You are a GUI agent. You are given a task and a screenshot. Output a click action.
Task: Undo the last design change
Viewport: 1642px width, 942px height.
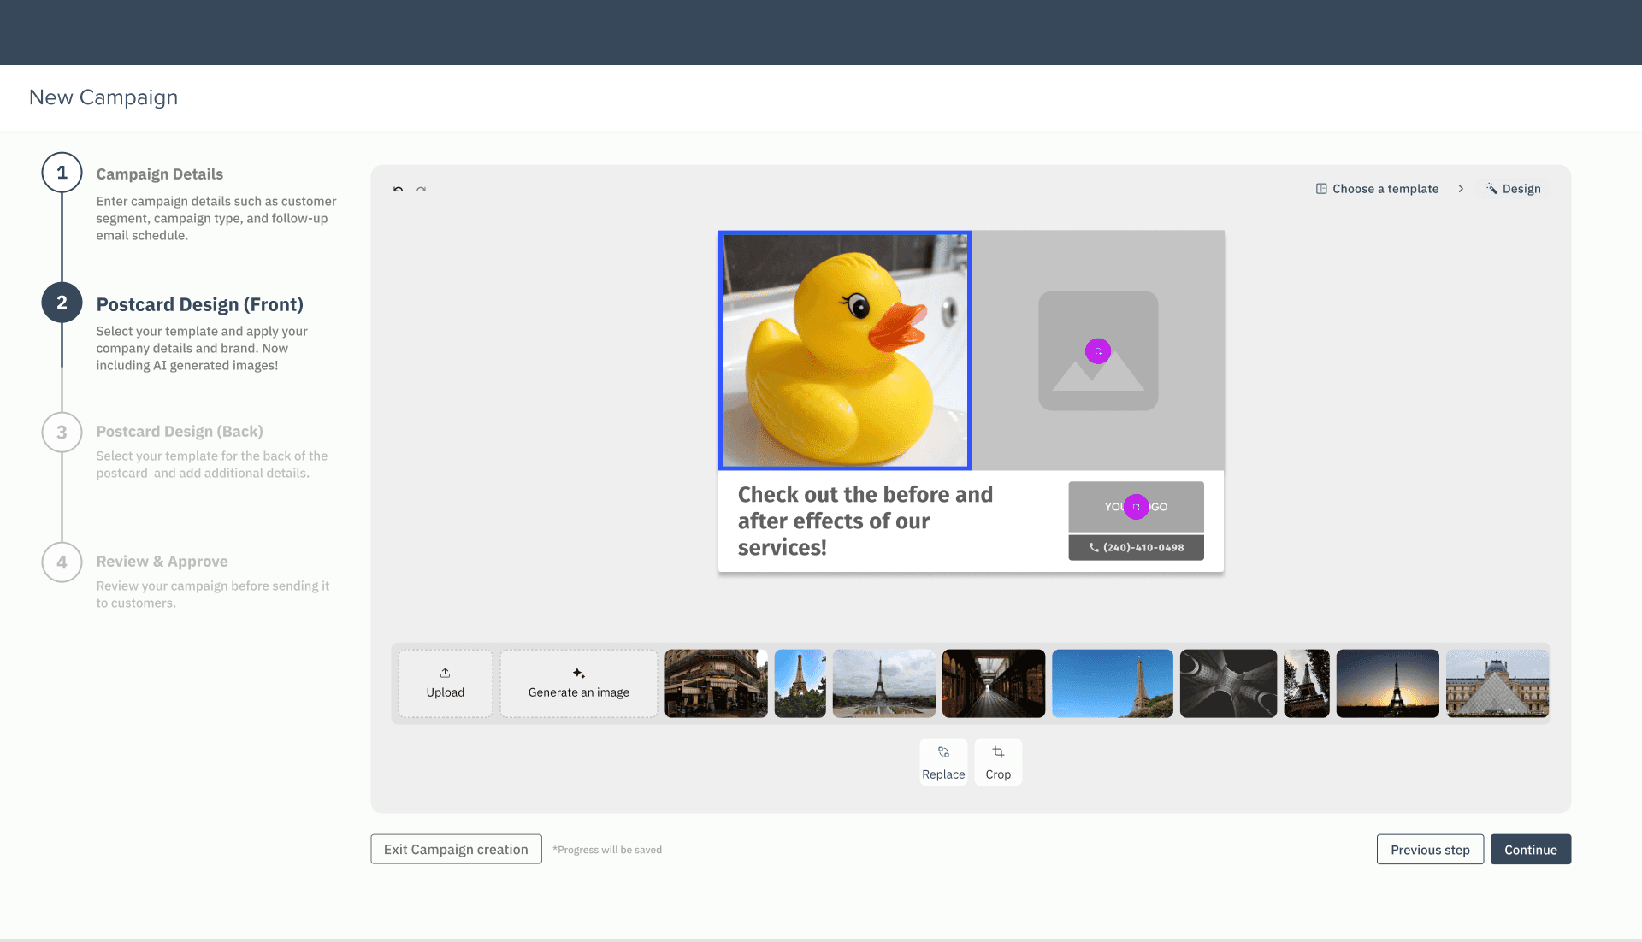click(x=398, y=189)
